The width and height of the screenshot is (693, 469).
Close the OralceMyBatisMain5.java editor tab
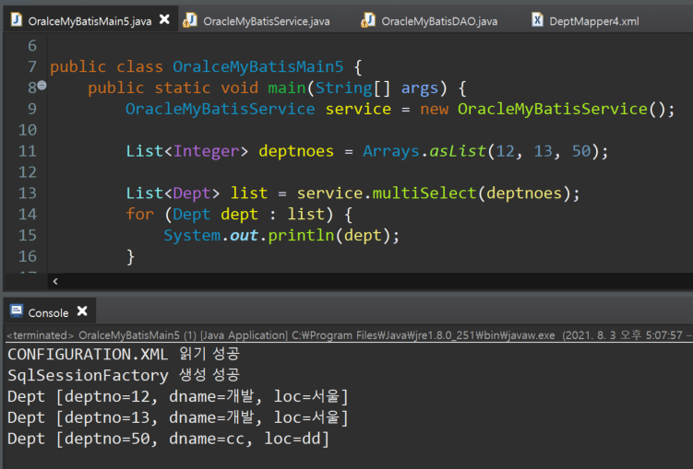(164, 19)
